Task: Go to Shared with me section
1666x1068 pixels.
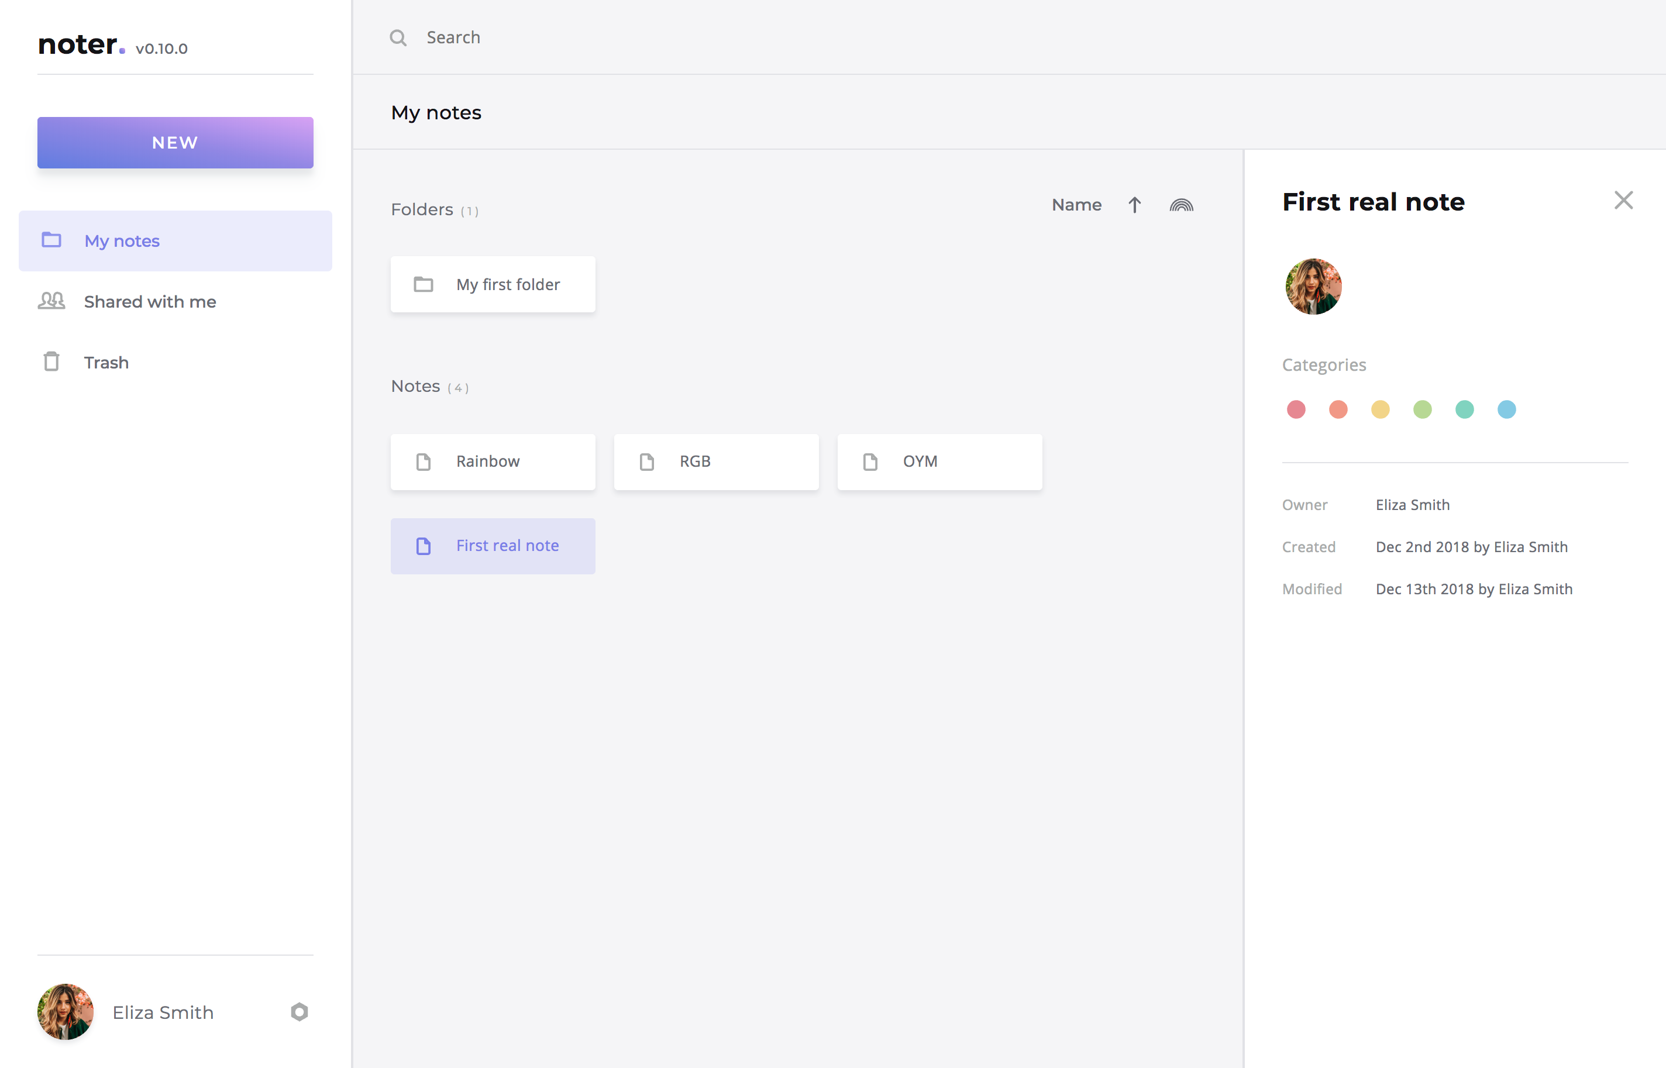Action: point(150,302)
